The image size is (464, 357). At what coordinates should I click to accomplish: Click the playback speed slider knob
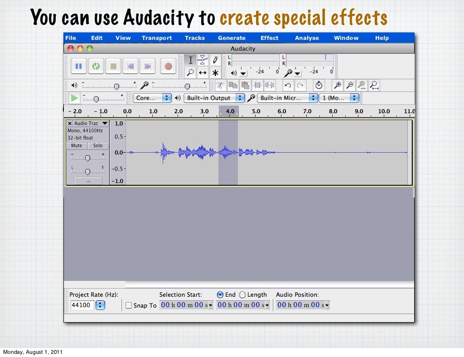coord(96,99)
